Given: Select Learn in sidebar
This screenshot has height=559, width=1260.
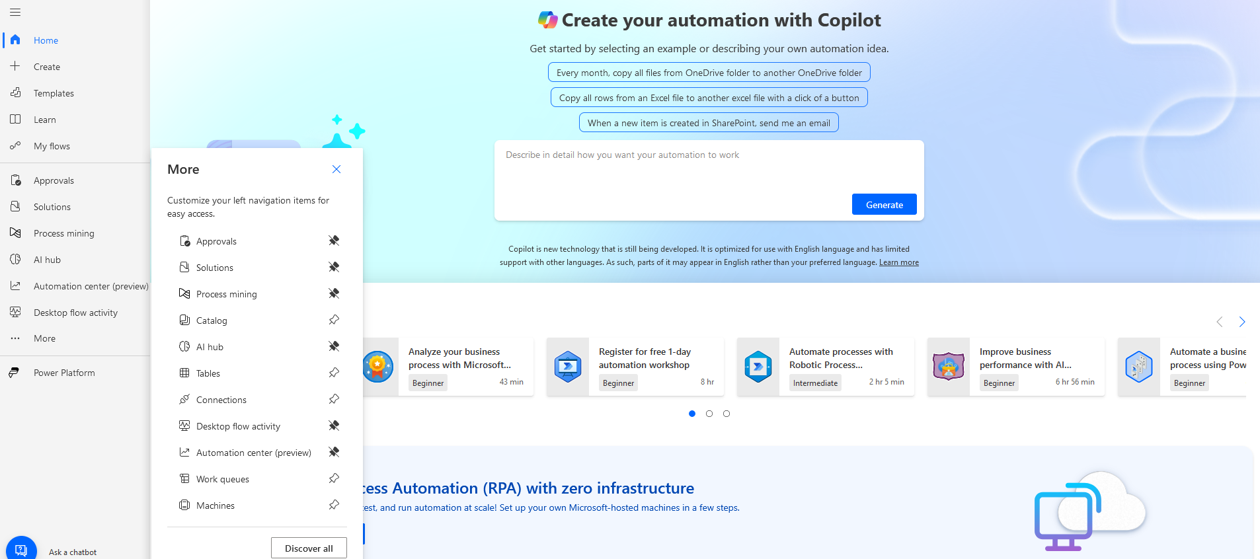Looking at the screenshot, I should pos(45,120).
